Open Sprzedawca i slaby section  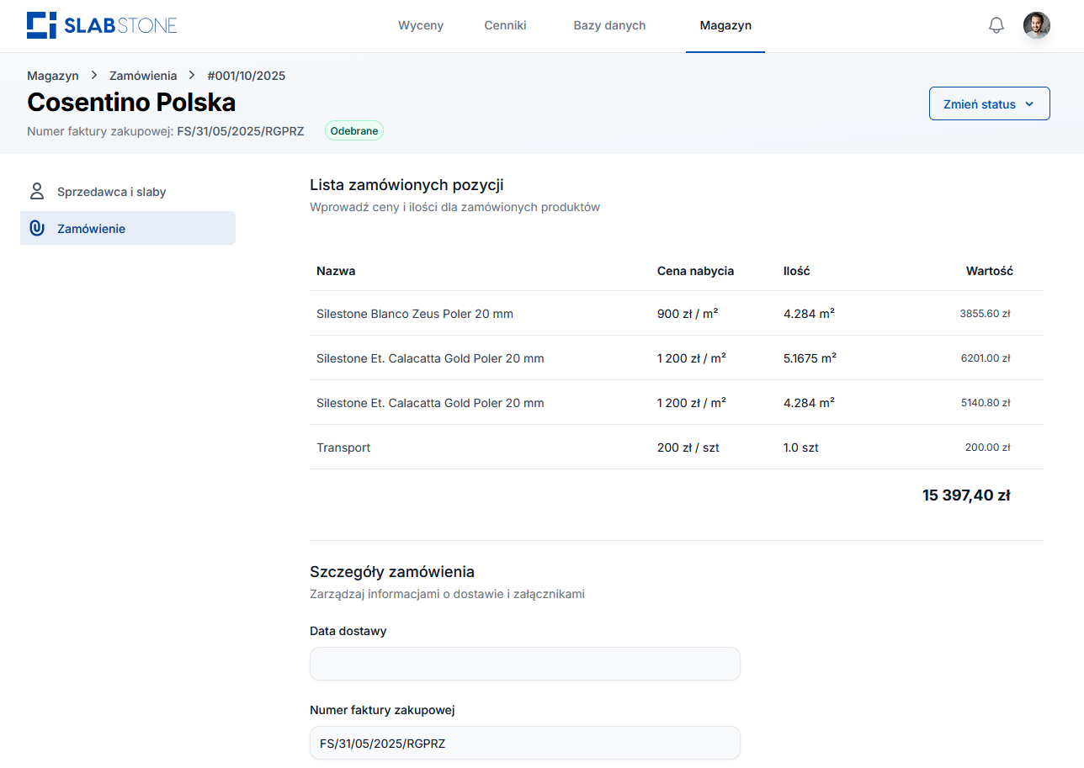(112, 192)
